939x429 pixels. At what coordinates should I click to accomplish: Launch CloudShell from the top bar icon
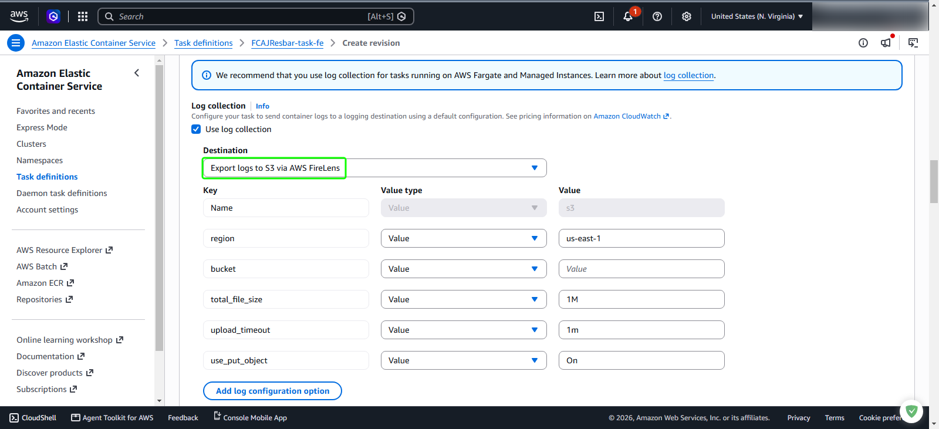[x=599, y=16]
